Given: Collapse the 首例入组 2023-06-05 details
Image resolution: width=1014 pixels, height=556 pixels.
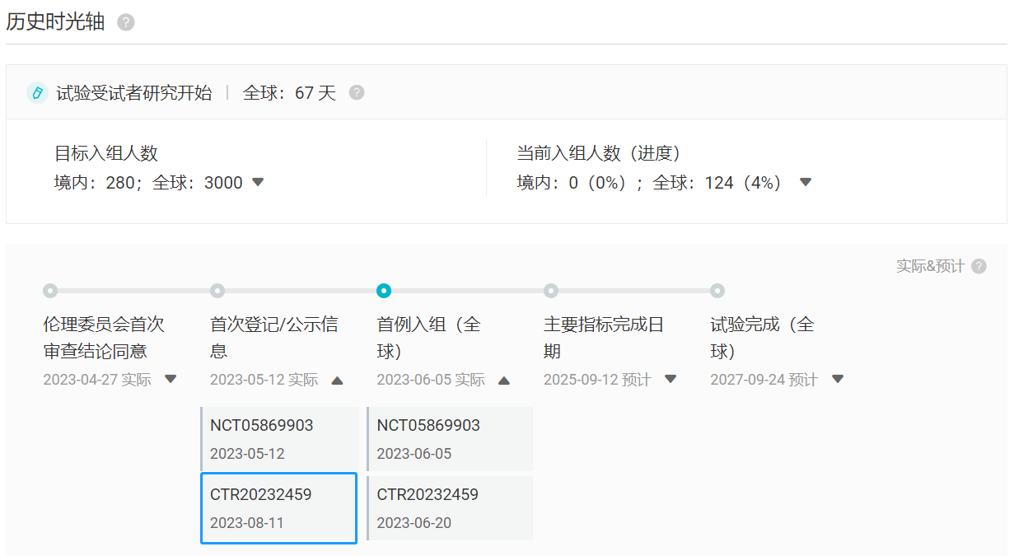Looking at the screenshot, I should pos(504,380).
